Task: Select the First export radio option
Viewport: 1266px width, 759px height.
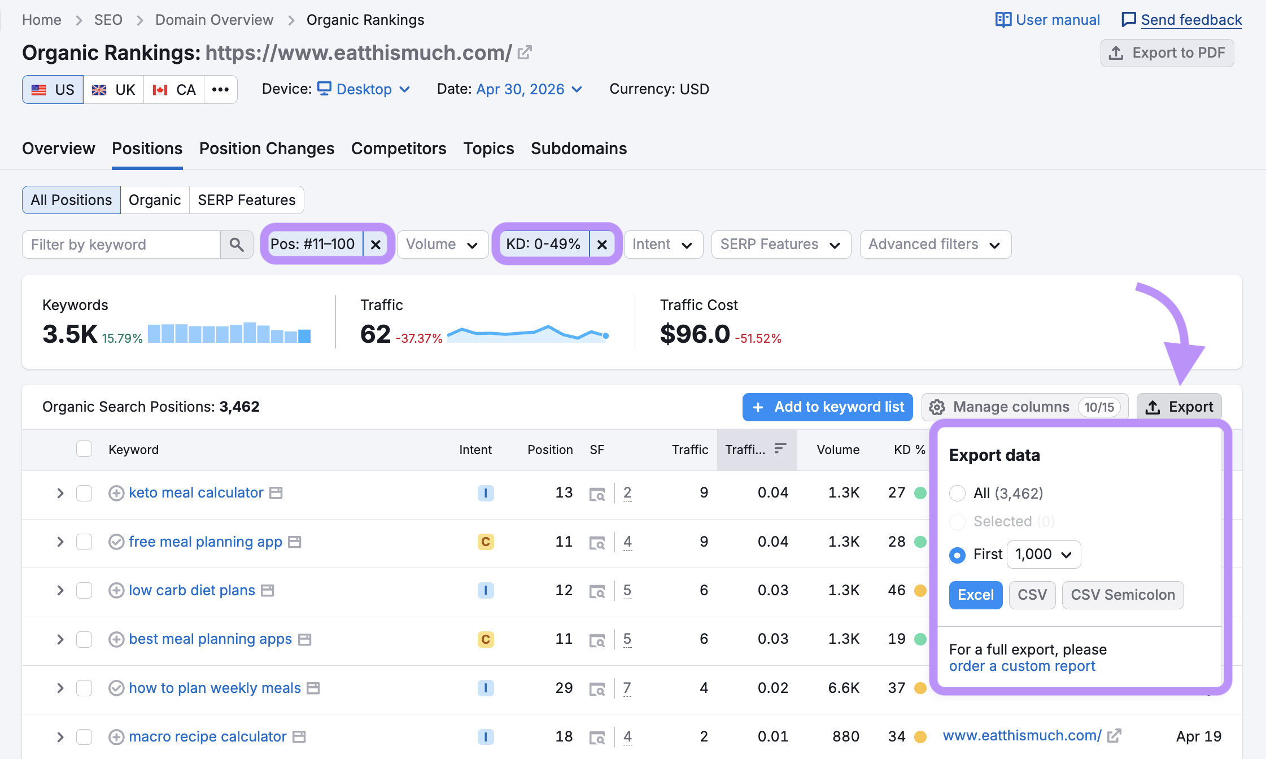Action: click(957, 555)
